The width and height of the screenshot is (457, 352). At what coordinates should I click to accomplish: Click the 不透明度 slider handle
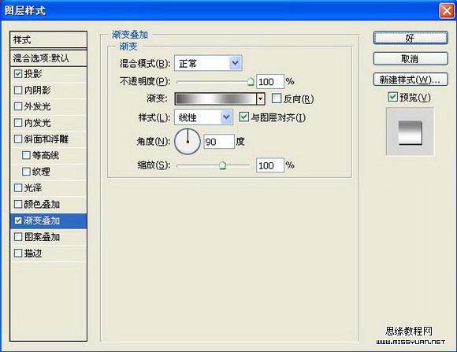point(251,82)
